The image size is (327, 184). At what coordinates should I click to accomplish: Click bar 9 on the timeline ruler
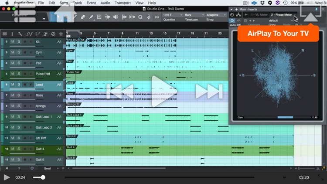(x=122, y=34)
